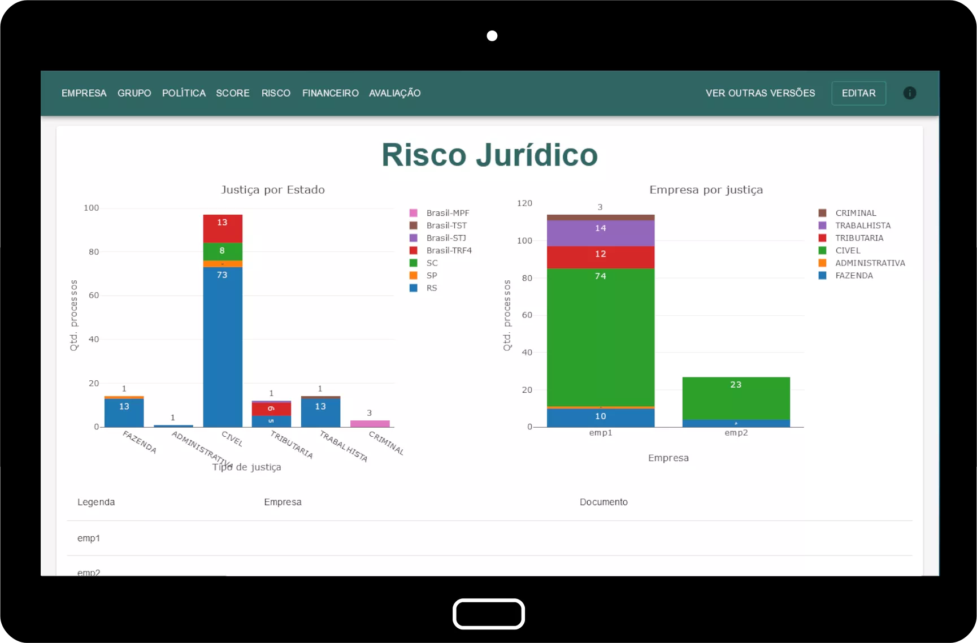Toggle Brasil-MPF legend color swatch
This screenshot has height=643, width=977.
click(414, 213)
